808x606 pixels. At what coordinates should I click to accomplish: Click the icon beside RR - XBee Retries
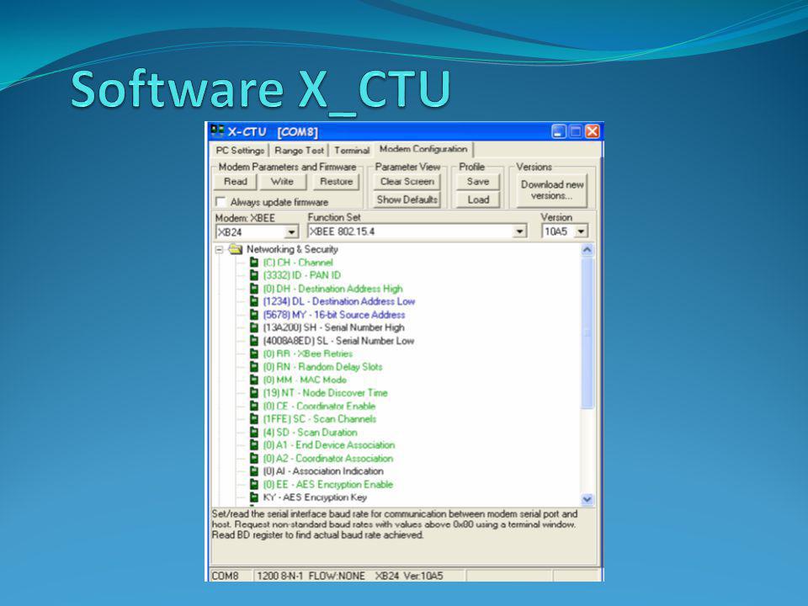point(253,353)
